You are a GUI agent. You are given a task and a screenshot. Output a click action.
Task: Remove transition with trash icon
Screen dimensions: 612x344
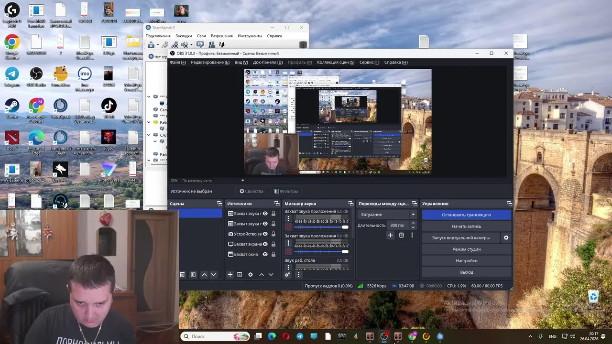401,235
